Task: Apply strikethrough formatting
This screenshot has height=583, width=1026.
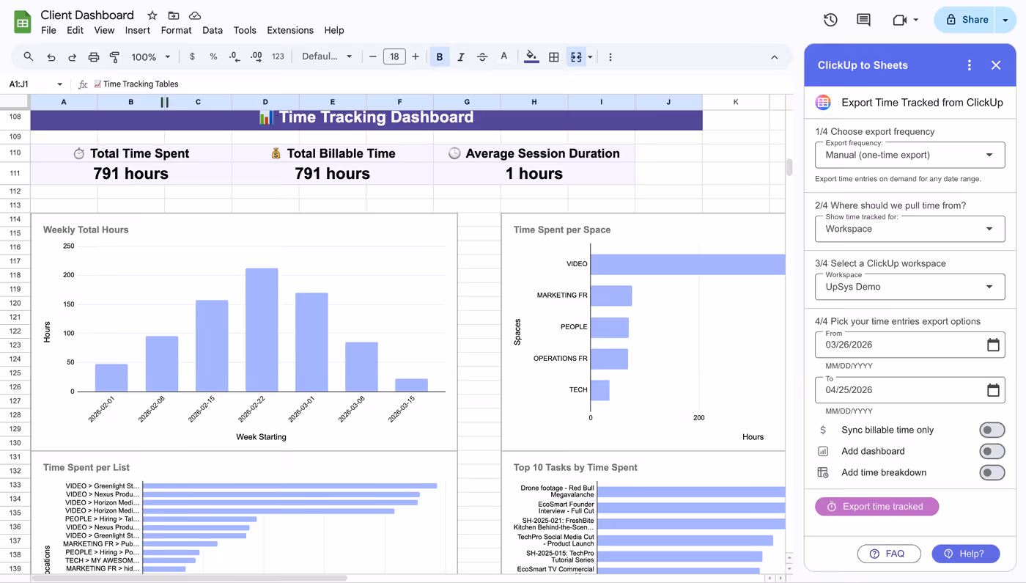Action: (x=482, y=56)
